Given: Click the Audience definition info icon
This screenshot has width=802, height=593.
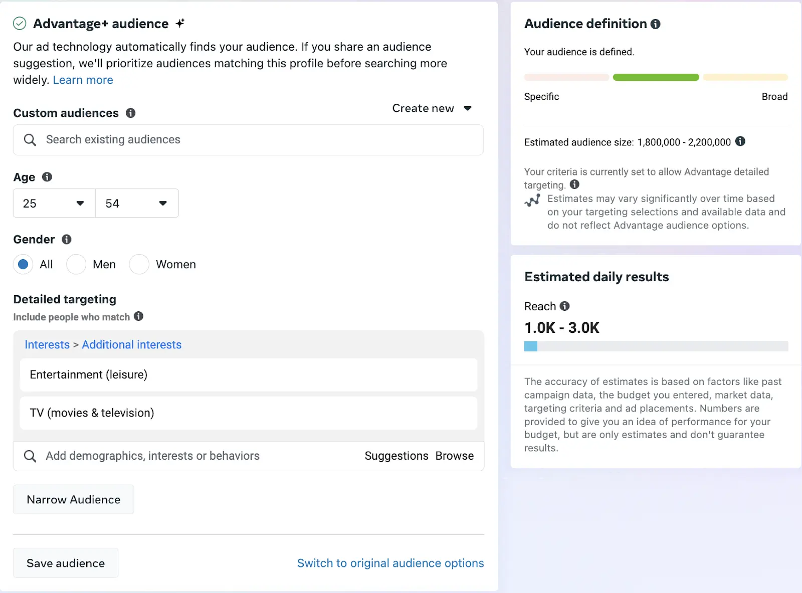Looking at the screenshot, I should (x=656, y=24).
